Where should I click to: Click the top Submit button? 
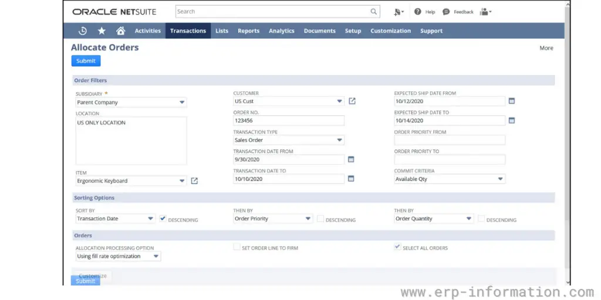pos(86,61)
